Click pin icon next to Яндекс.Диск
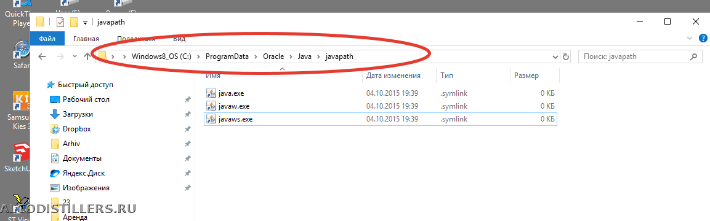Image resolution: width=710 pixels, height=221 pixels. click(187, 173)
